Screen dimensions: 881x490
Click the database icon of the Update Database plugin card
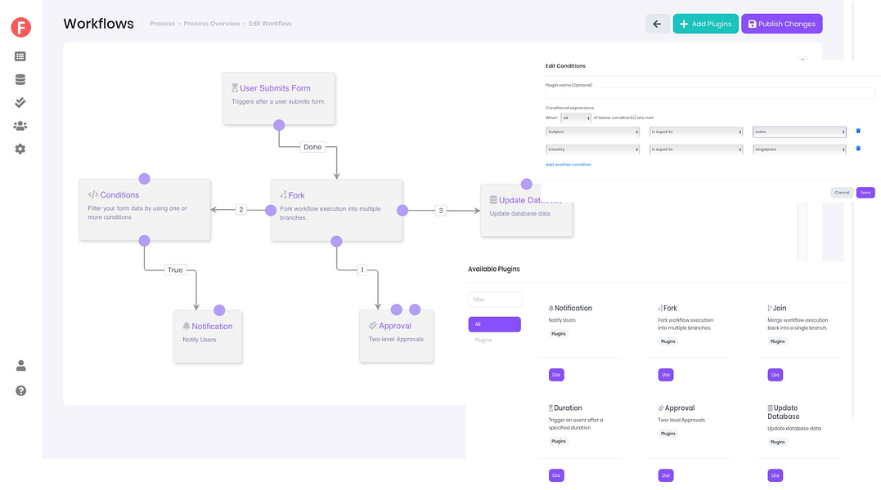tap(771, 408)
